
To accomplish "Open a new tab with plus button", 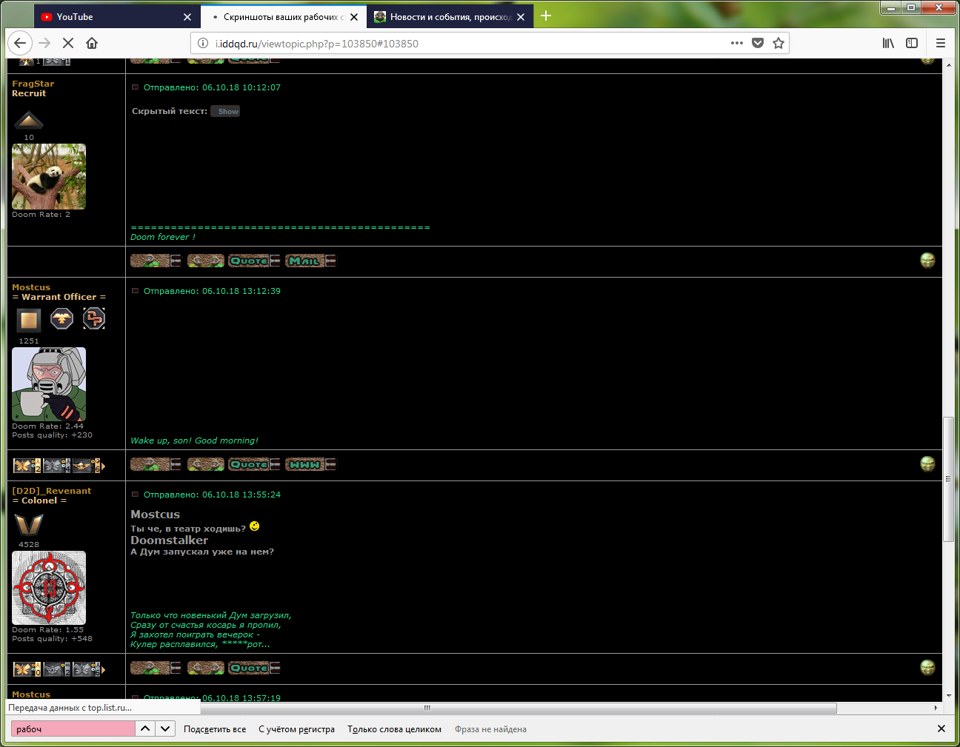I will [x=546, y=16].
